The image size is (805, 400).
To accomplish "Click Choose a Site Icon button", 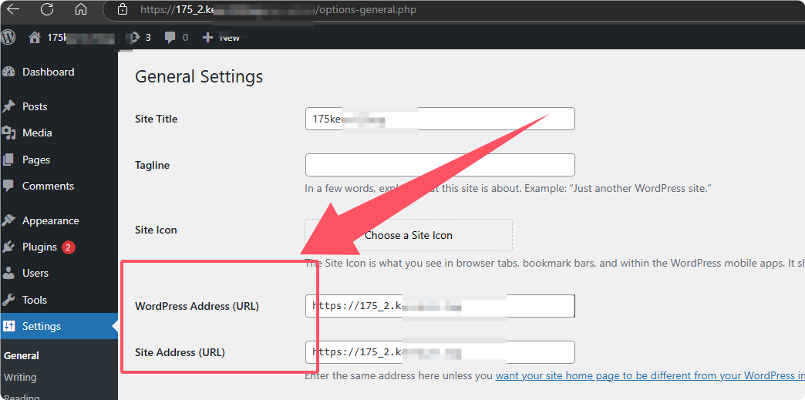I will 409,235.
